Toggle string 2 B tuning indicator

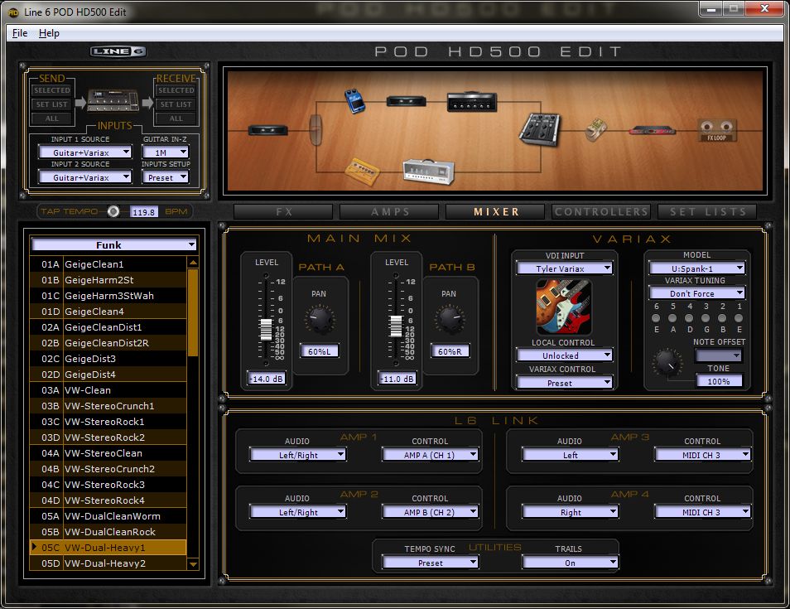[x=722, y=318]
